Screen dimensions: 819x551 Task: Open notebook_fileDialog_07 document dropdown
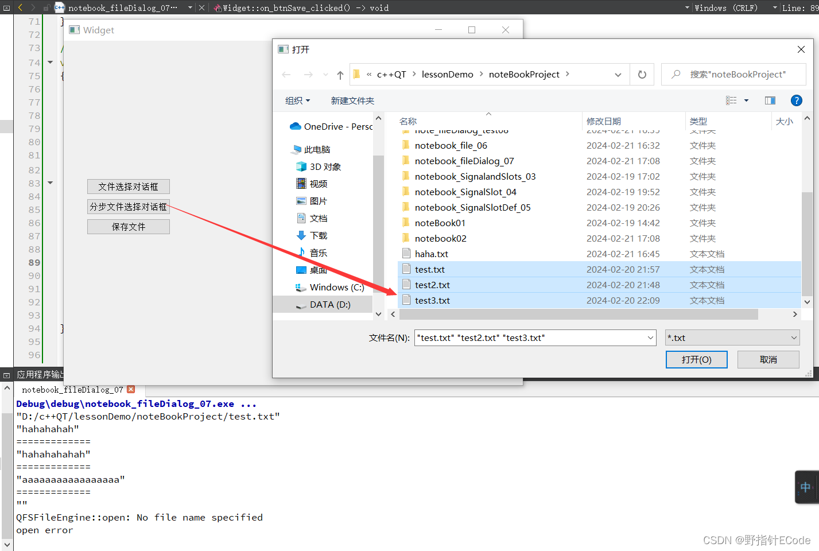(190, 7)
